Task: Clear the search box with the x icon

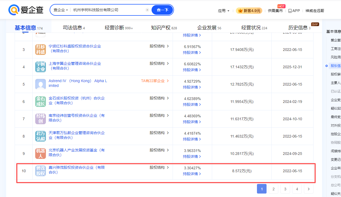Action: 147,10
